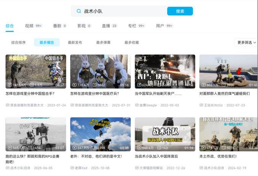This screenshot has height=176, width=258.
Task: Open the grayscale 什么？！ video thumbnail
Action: [x=36, y=134]
